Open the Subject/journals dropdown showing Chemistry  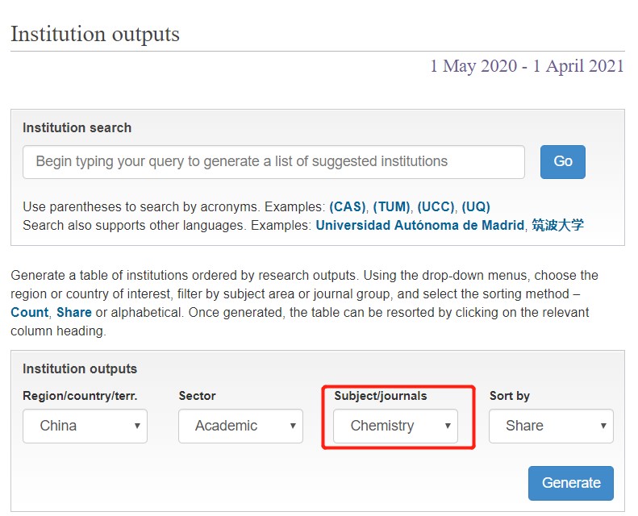pyautogui.click(x=396, y=426)
